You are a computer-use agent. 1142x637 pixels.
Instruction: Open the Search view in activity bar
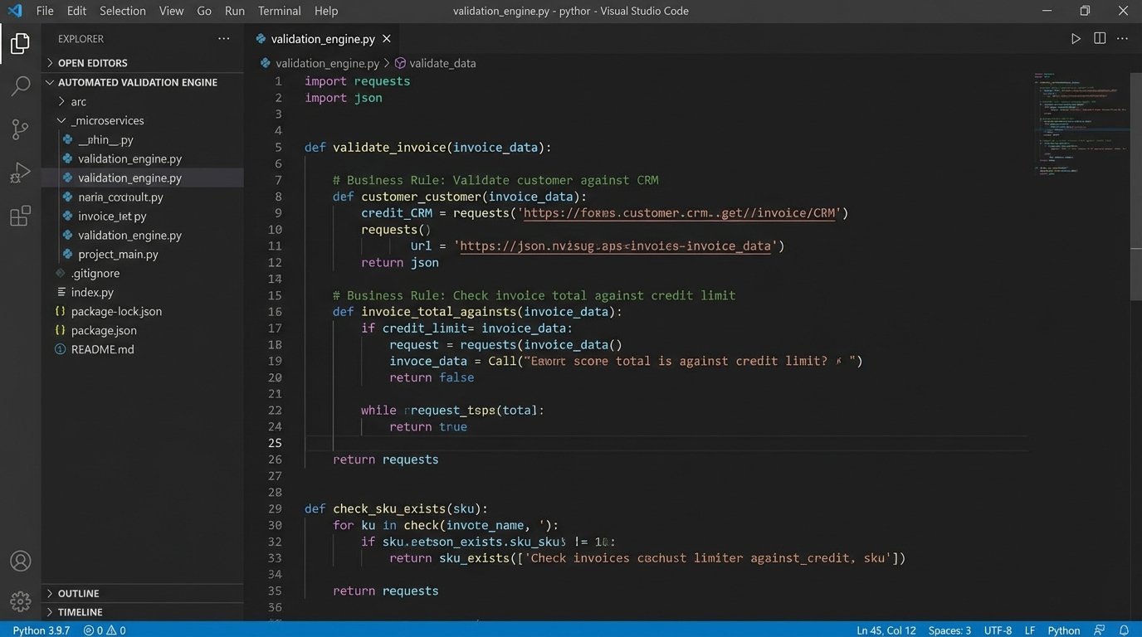point(20,86)
